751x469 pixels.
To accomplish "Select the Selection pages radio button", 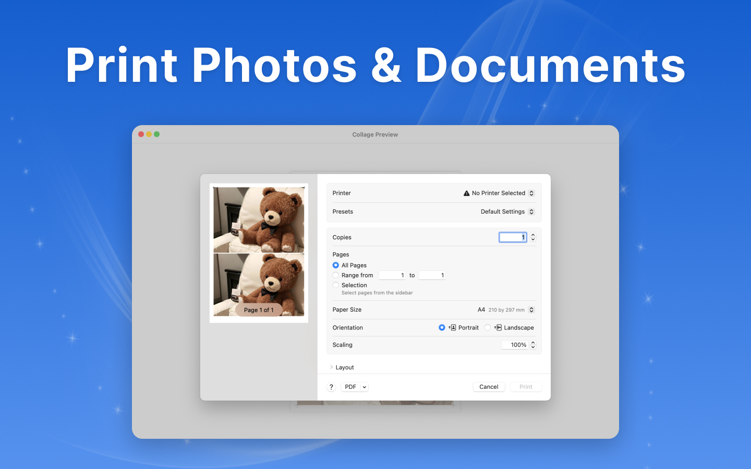I will coord(336,285).
